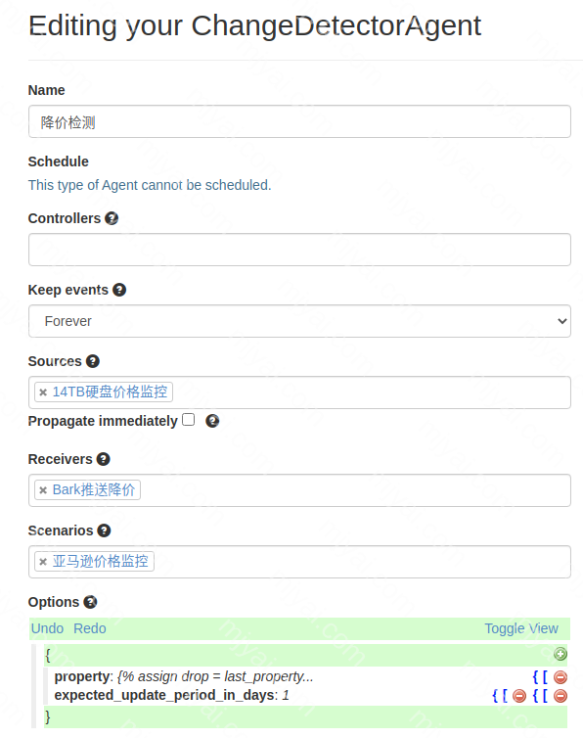The image size is (583, 738).
Task: Click the Keep events help icon
Action: (x=119, y=290)
